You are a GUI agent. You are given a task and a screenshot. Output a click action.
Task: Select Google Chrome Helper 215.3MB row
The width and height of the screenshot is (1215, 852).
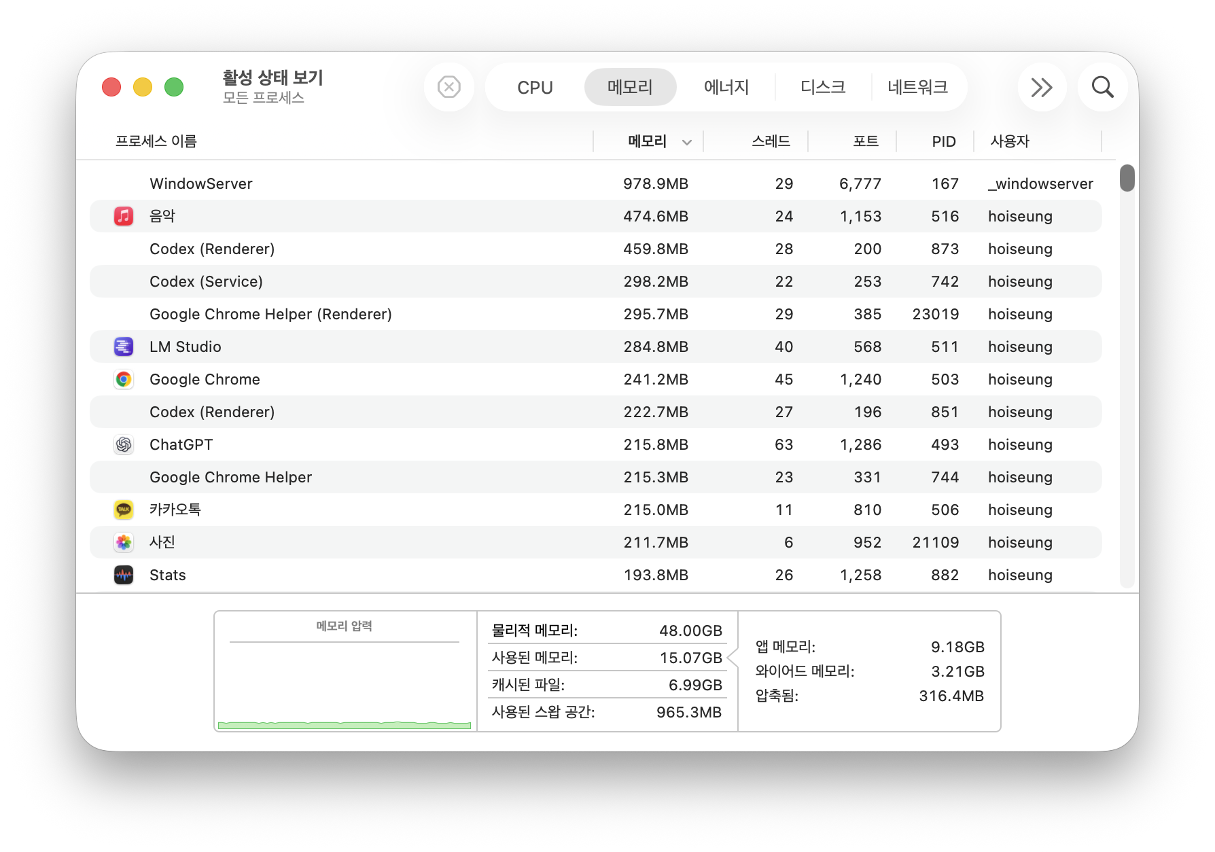click(596, 477)
